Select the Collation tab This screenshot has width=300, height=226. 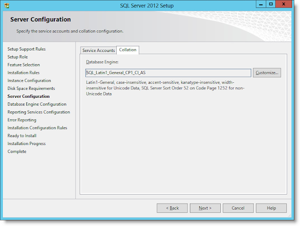point(127,50)
